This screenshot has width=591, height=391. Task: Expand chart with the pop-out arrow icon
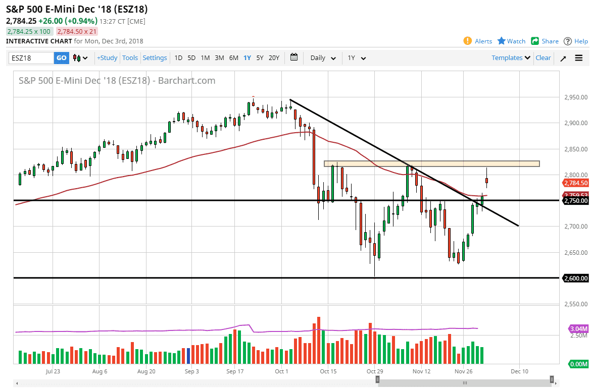(563, 58)
